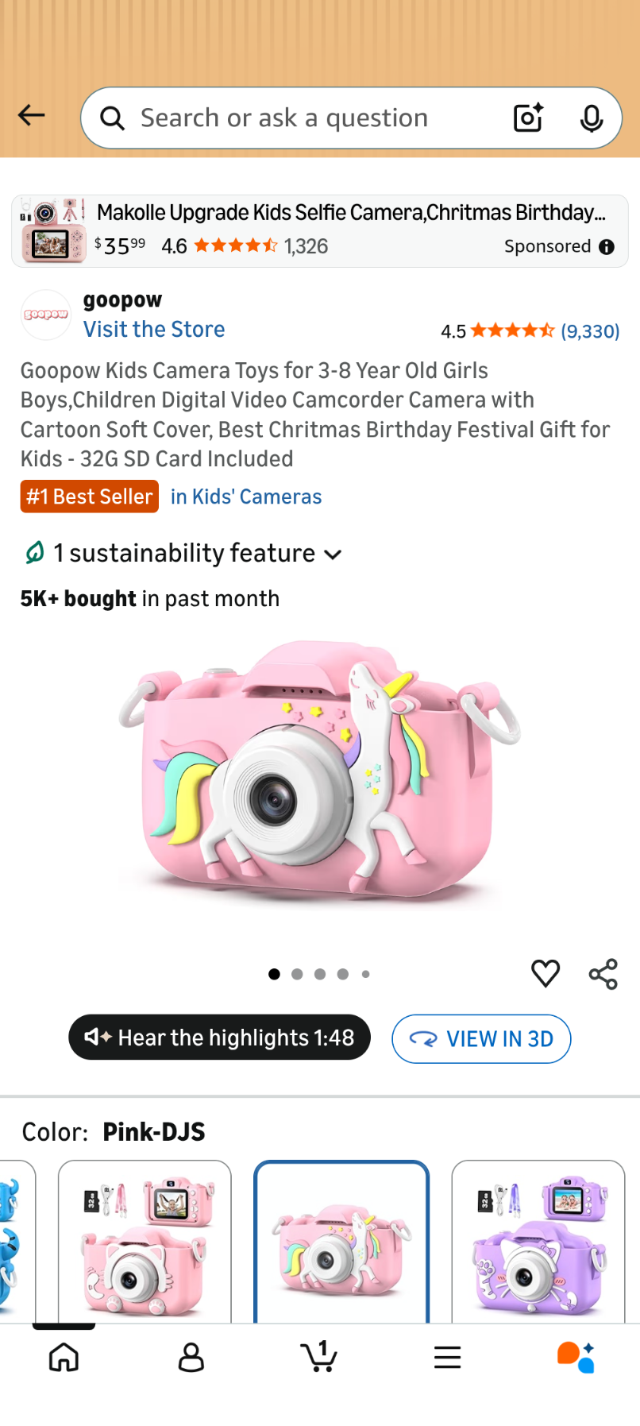
Task: Add product to wish list heart
Action: [546, 973]
